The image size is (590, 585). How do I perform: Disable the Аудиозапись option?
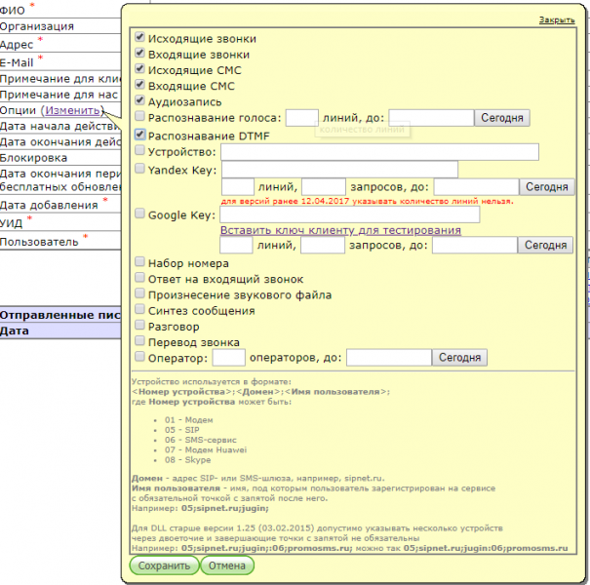pyautogui.click(x=139, y=100)
